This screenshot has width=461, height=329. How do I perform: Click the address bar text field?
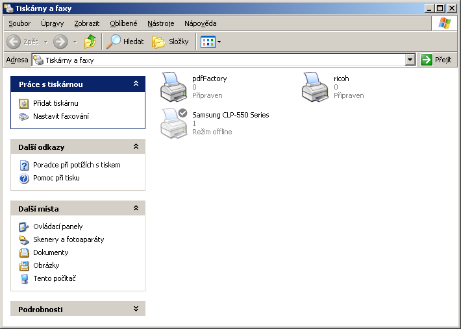pos(221,60)
